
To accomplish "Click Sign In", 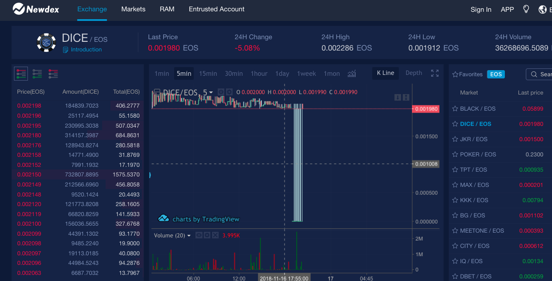I will point(481,10).
